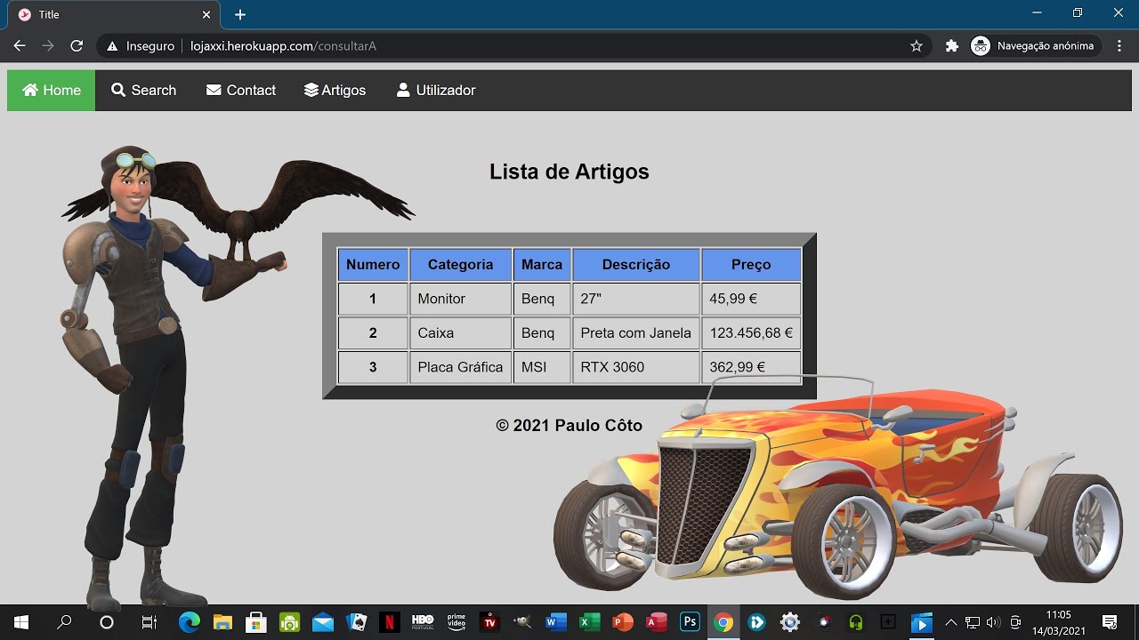Click the 27" description cell
This screenshot has height=640, width=1139.
pos(636,299)
